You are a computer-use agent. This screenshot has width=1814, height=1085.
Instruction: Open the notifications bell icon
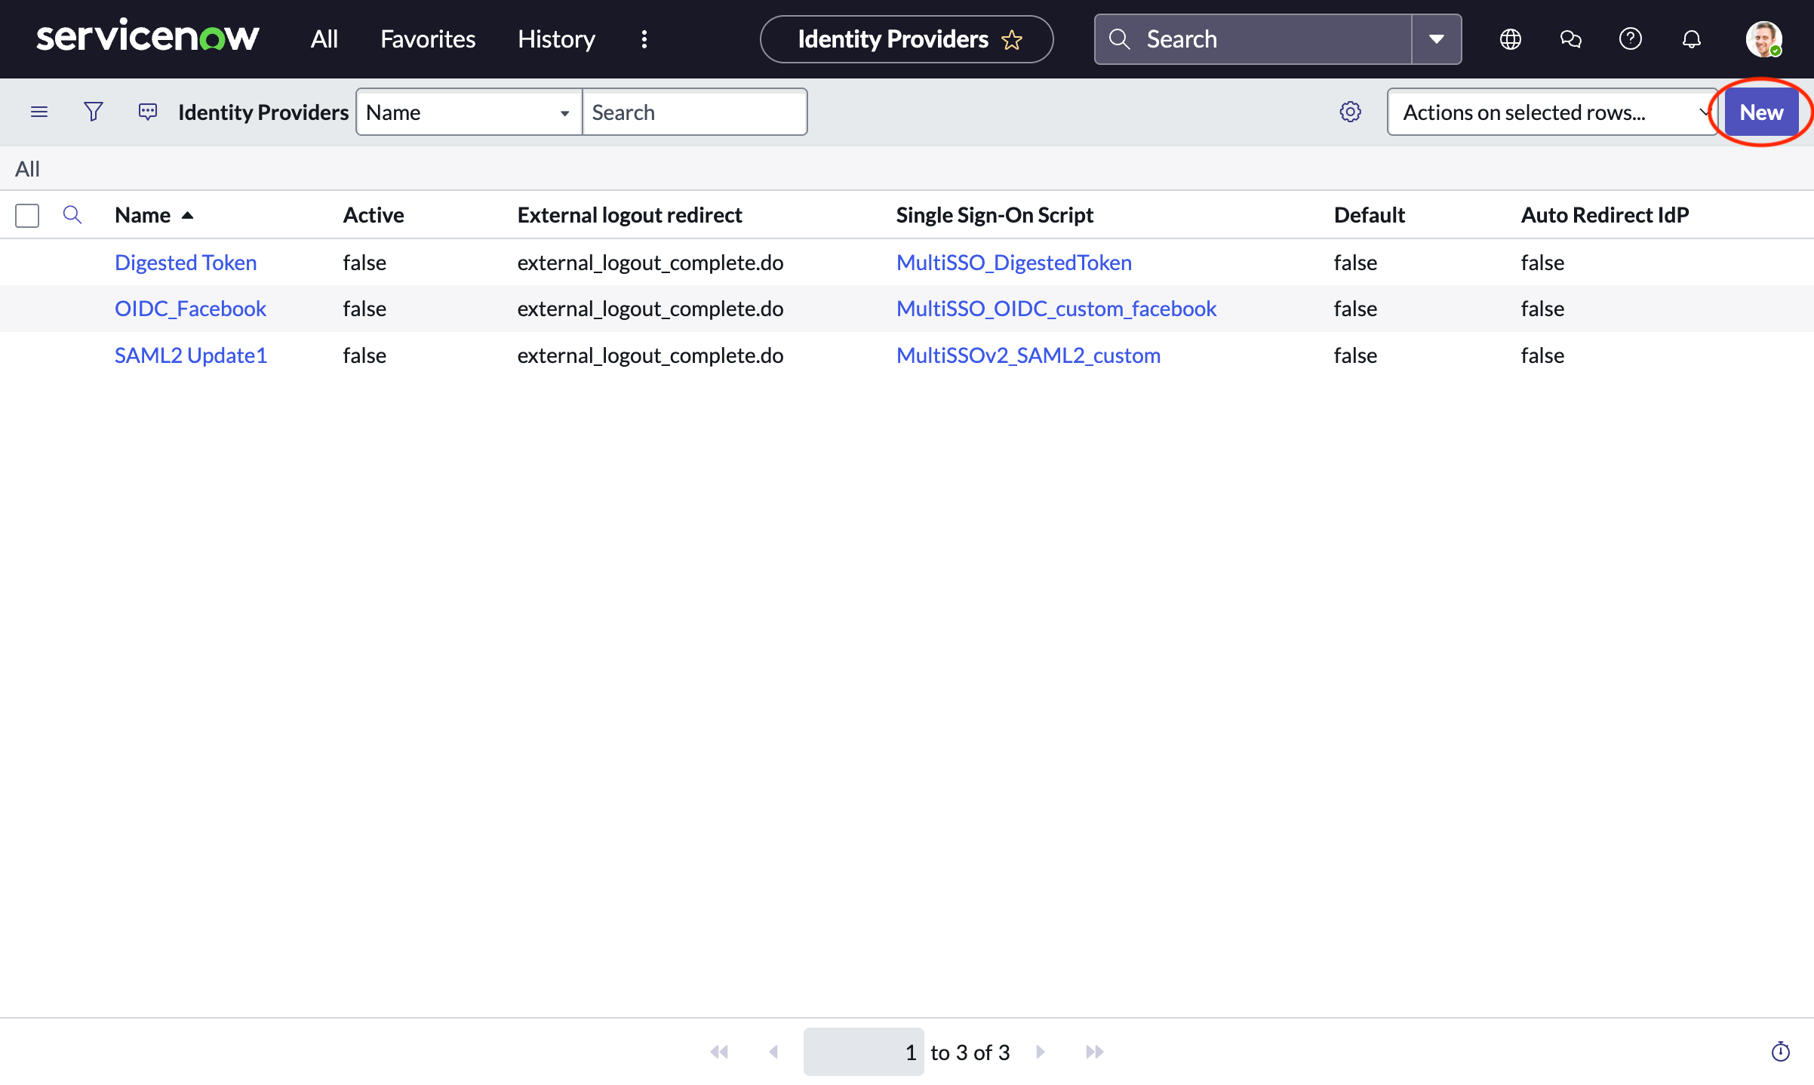pos(1691,38)
